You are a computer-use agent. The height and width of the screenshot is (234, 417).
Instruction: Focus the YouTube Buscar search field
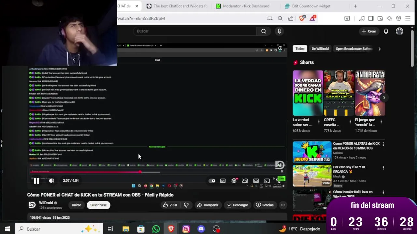195,31
